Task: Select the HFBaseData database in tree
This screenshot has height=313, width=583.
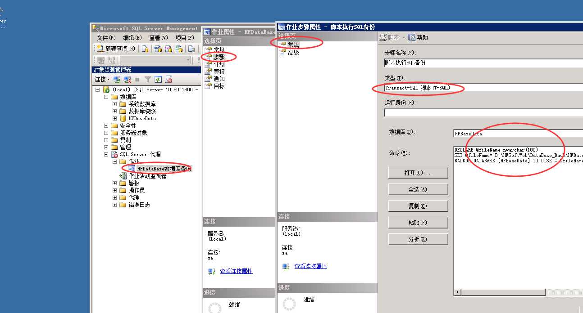Action: [x=142, y=118]
